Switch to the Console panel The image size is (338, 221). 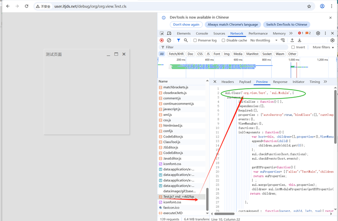(202, 33)
